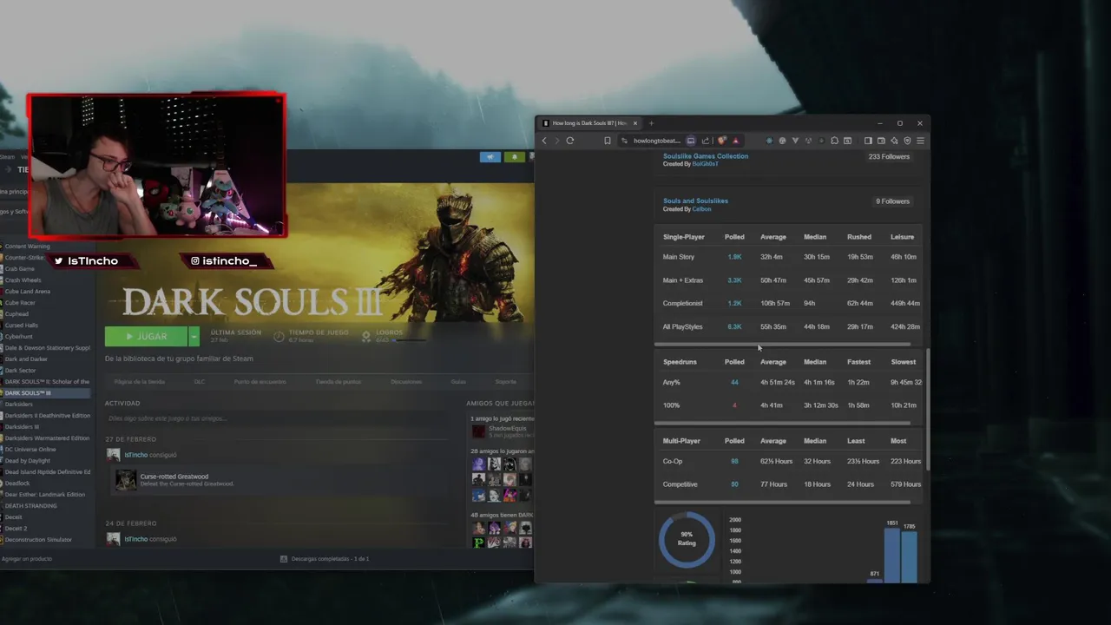Click the browser forward arrow
1111x625 pixels.
(557, 141)
